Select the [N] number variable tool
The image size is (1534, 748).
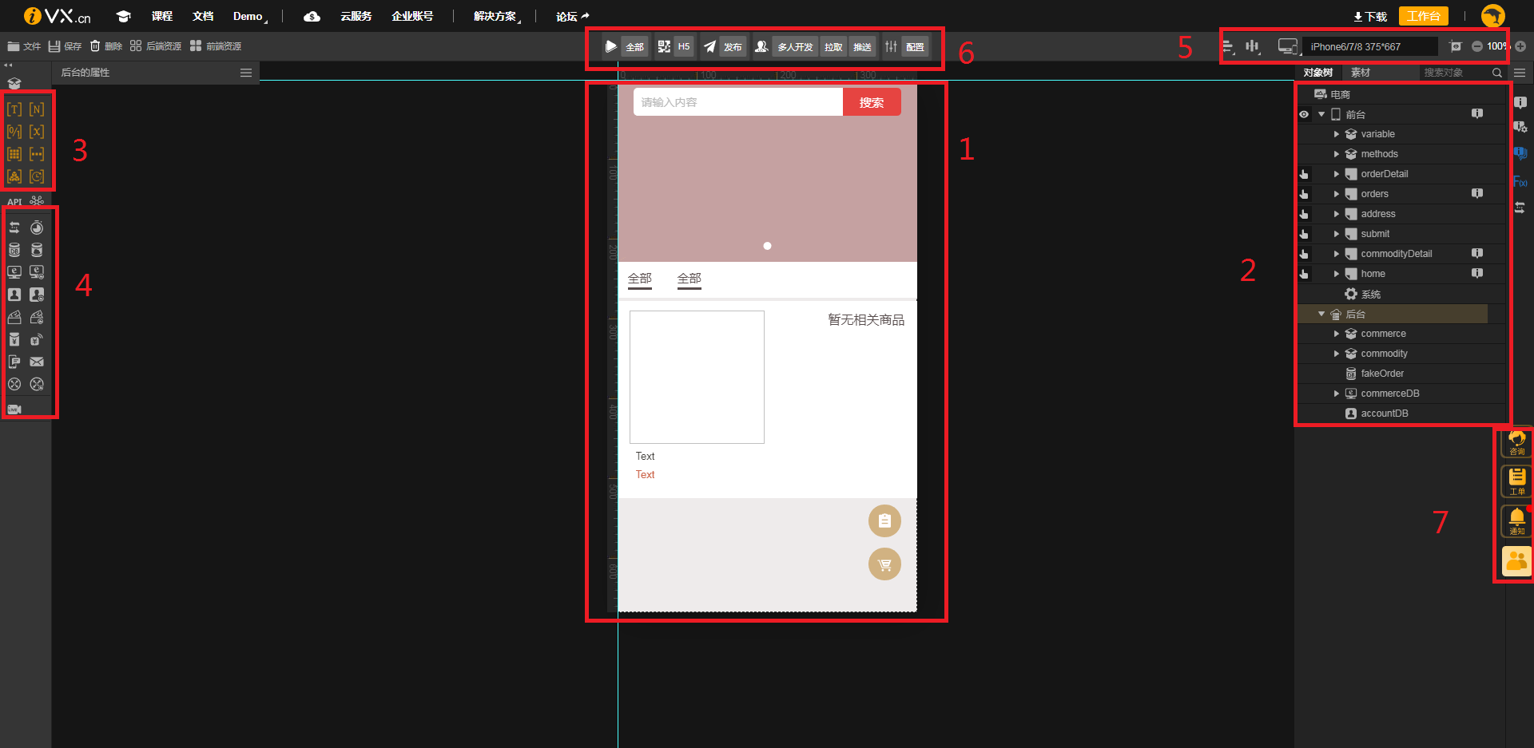click(x=37, y=109)
